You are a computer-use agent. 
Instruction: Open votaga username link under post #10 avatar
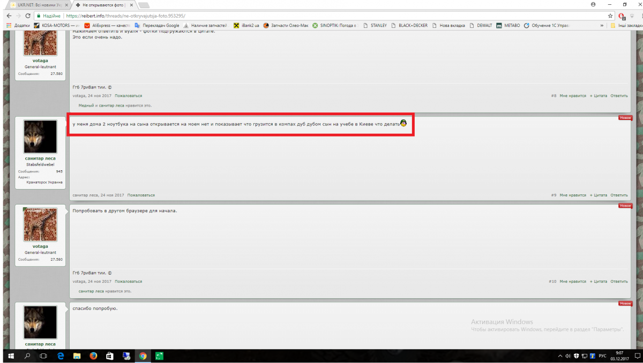40,247
